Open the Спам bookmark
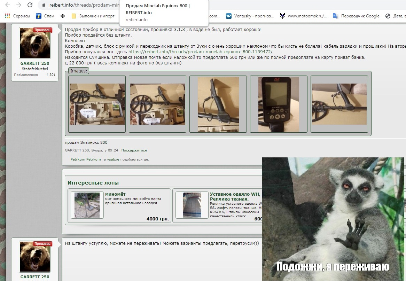406x281 pixels. (x=45, y=16)
